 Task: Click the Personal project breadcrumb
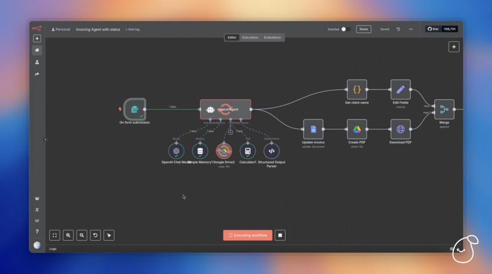[61, 29]
